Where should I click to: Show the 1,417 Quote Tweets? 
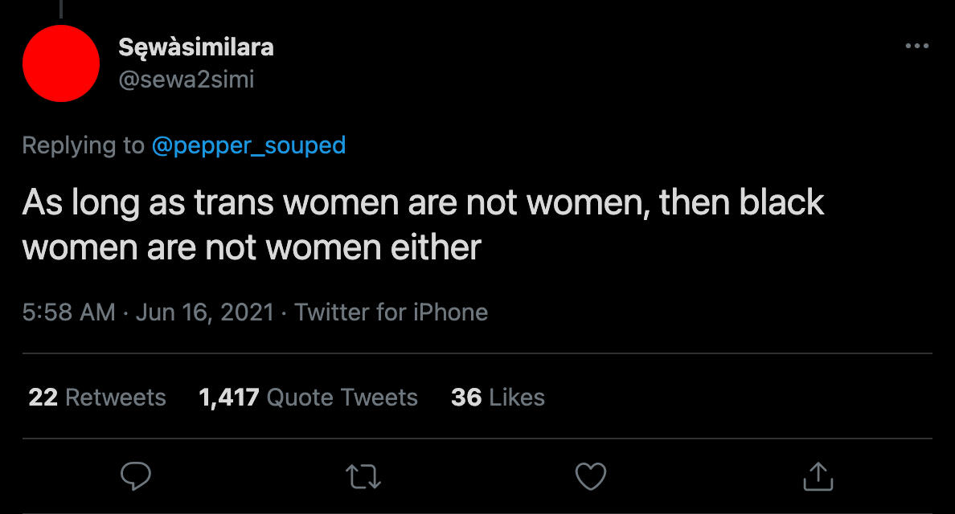[308, 398]
